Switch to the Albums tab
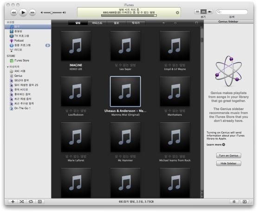258x212 pixels. pos(78,23)
